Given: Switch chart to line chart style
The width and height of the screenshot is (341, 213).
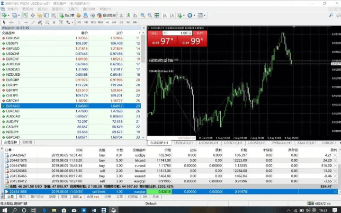Looking at the screenshot, I should coord(135,15).
